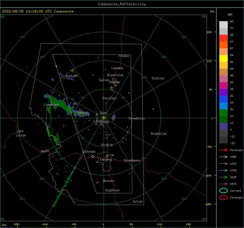Click the Sylvan label
Image resolution: width=244 pixels, height=228 pixels.
click(x=104, y=80)
